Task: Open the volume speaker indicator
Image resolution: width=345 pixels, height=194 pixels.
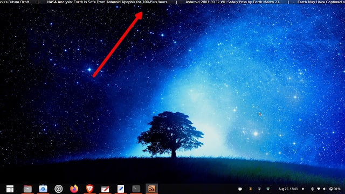Action: click(x=325, y=189)
